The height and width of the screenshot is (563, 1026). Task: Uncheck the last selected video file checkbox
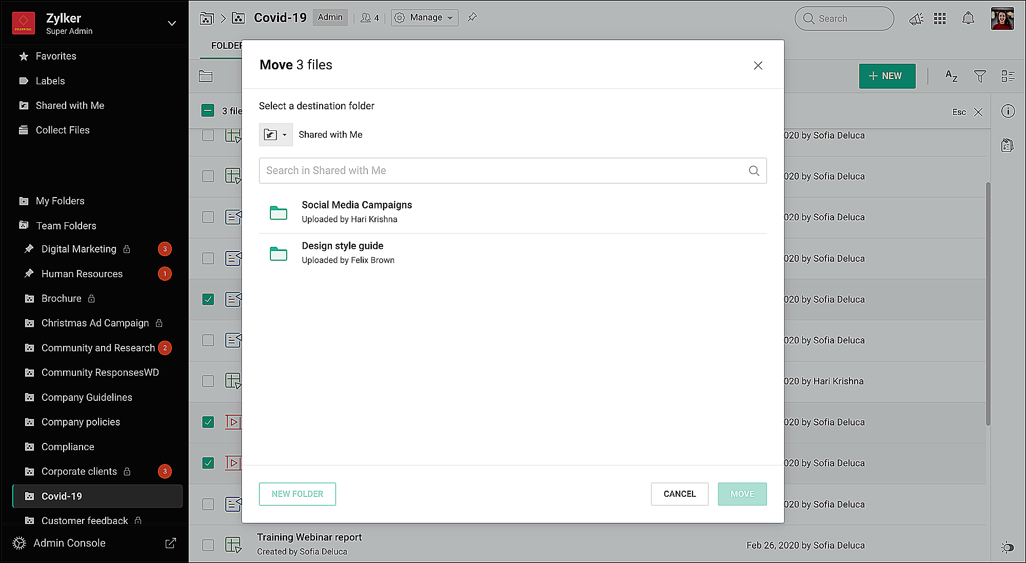pos(208,463)
